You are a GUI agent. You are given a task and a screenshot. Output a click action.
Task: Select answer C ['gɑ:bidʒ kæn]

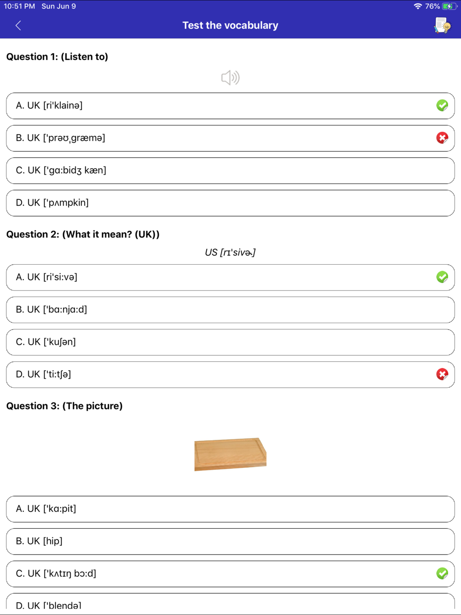pyautogui.click(x=230, y=171)
